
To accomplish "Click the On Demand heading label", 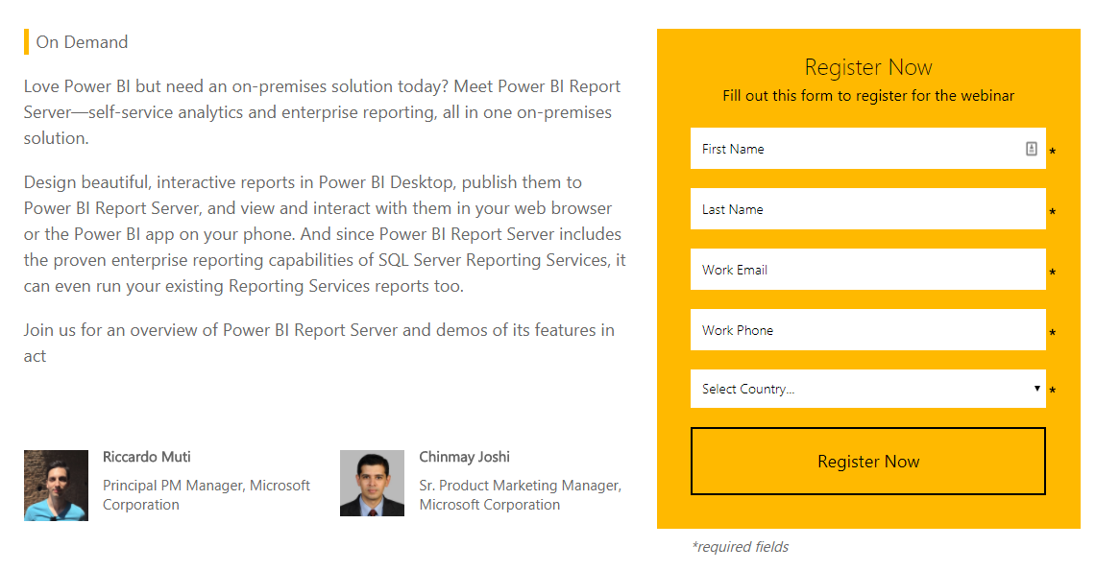I will click(x=83, y=42).
